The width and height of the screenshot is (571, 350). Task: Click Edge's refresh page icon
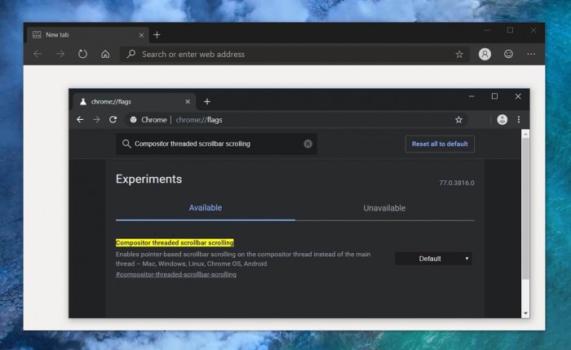coord(82,54)
